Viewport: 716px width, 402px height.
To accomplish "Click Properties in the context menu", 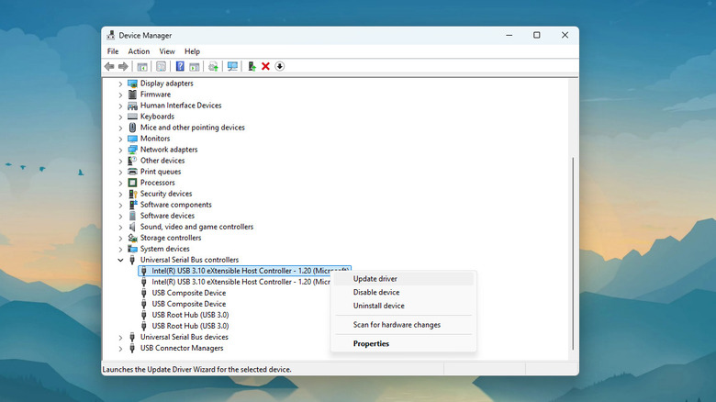I will pos(371,344).
